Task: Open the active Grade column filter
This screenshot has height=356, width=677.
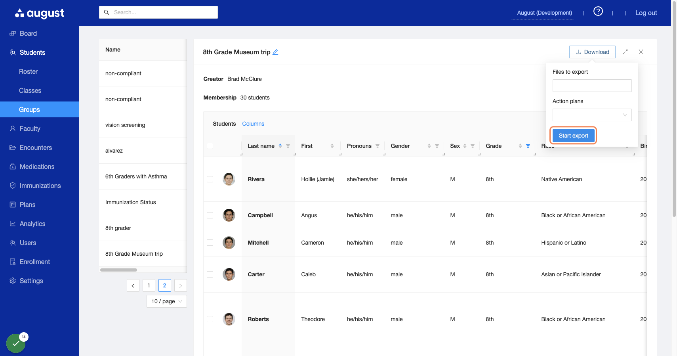Action: click(x=528, y=146)
